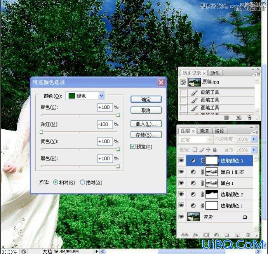Select the layer mask thumbnail of 选取颜色 2
The height and width of the screenshot is (254, 268).
pos(212,194)
